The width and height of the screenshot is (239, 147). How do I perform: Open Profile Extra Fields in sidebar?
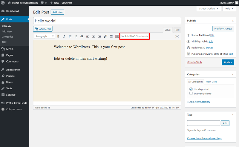[x=14, y=103]
